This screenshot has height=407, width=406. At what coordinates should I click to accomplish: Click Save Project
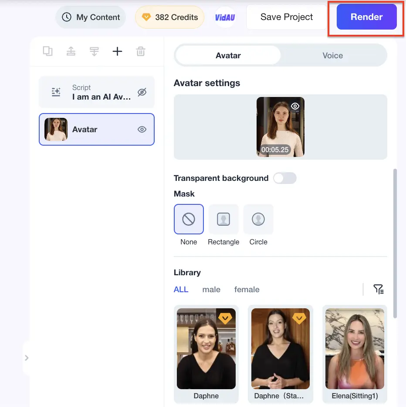pyautogui.click(x=286, y=17)
